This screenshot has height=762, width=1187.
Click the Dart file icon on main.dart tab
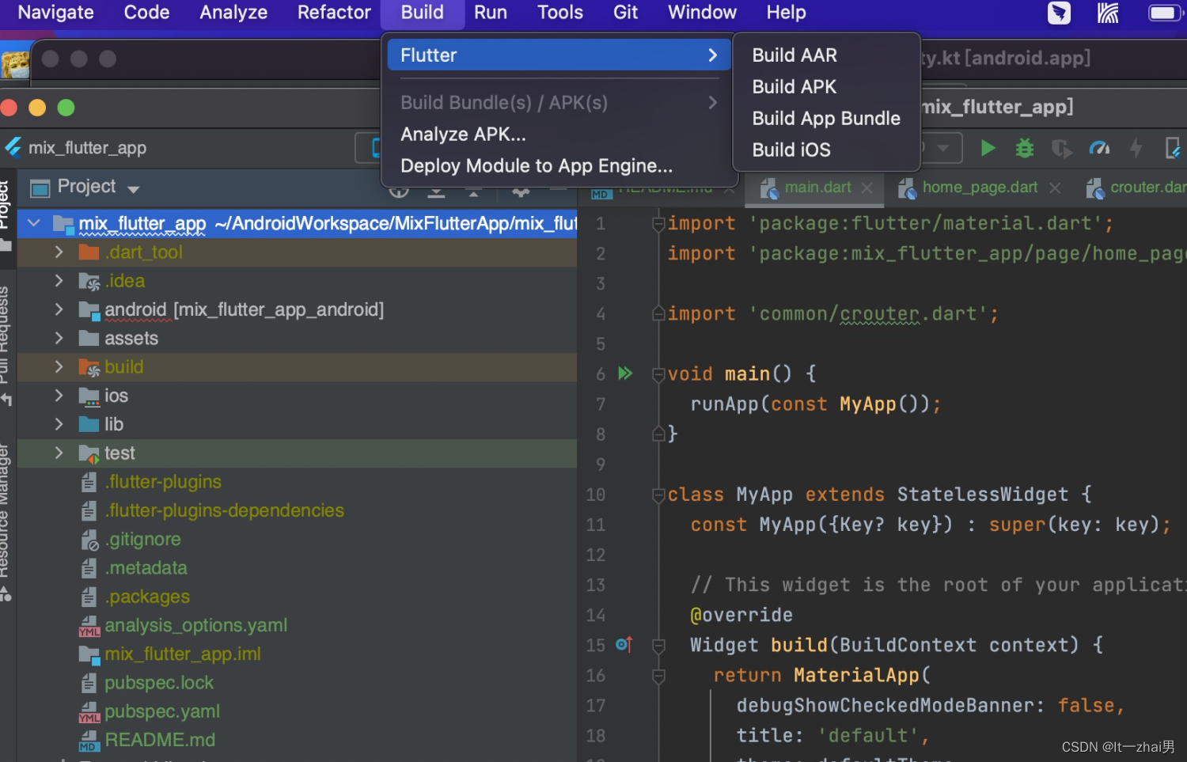point(768,188)
